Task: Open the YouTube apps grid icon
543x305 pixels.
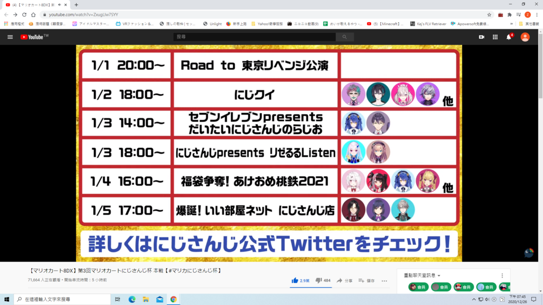Action: pyautogui.click(x=495, y=37)
